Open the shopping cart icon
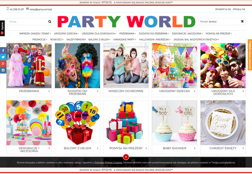The height and width of the screenshot is (174, 252). [x=242, y=22]
